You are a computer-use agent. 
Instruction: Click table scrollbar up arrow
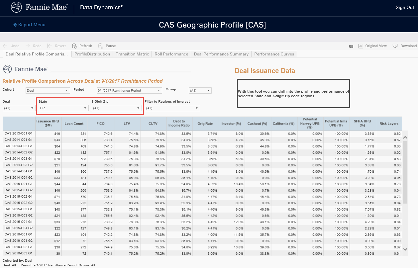click(405, 137)
